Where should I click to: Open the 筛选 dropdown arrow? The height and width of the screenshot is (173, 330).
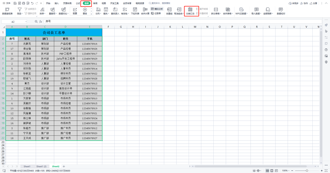coord(23,14)
